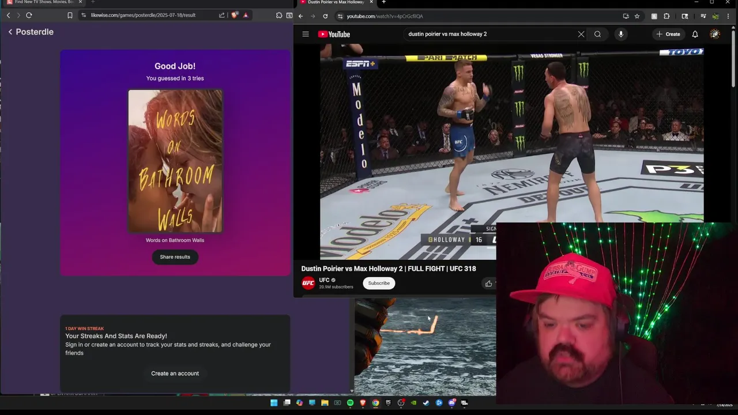
Task: Open Brave extensions puzzle icon
Action: (279, 15)
